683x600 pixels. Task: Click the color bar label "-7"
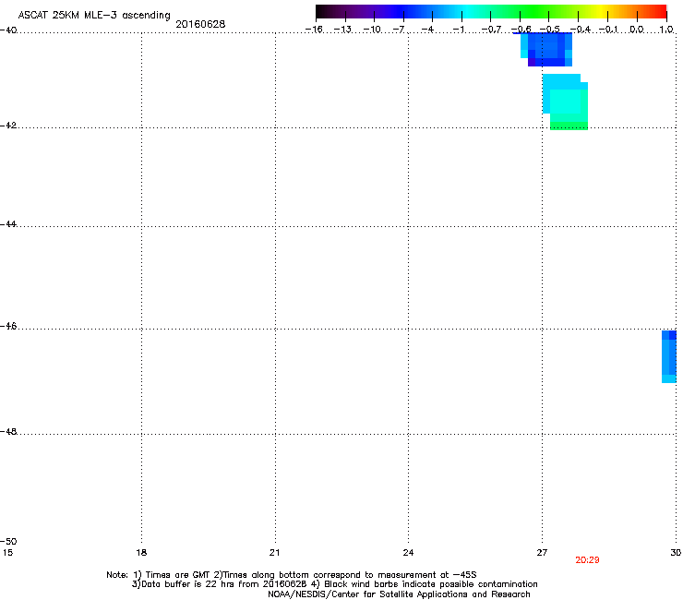coord(399,30)
